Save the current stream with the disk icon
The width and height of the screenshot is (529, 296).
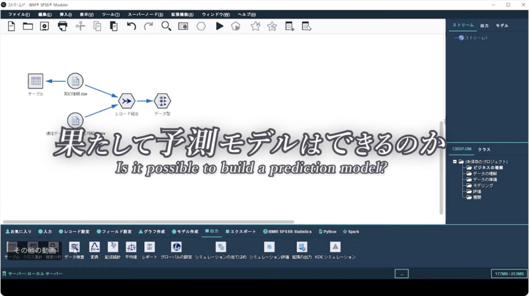(44, 26)
